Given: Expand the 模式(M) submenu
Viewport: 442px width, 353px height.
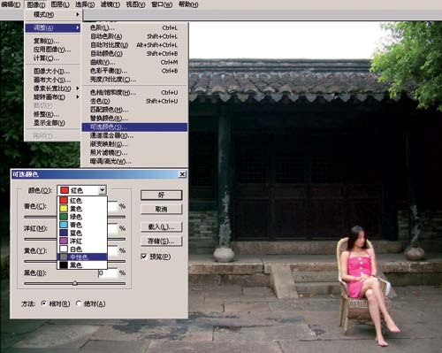Looking at the screenshot, I should coord(52,14).
